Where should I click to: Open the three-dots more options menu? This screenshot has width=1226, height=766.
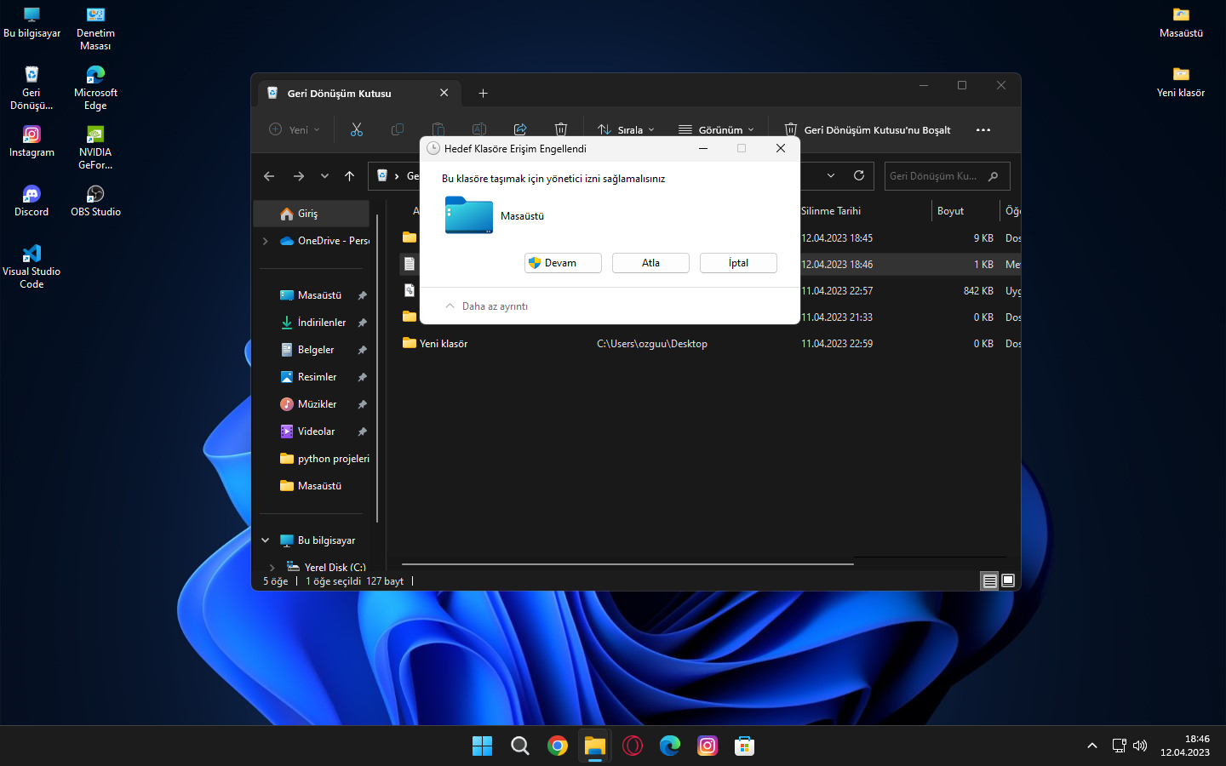click(x=983, y=130)
